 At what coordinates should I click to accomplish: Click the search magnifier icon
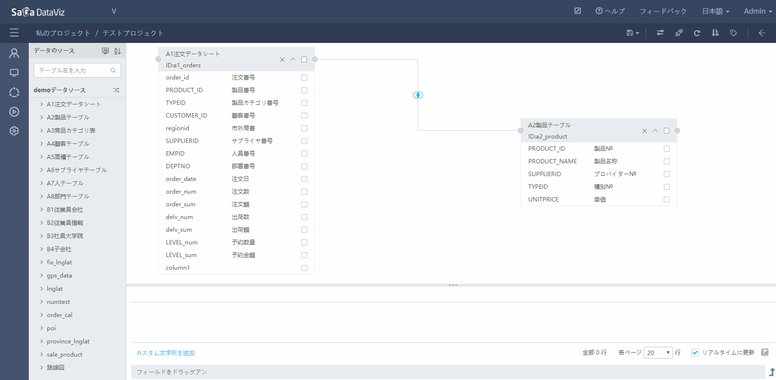click(113, 70)
